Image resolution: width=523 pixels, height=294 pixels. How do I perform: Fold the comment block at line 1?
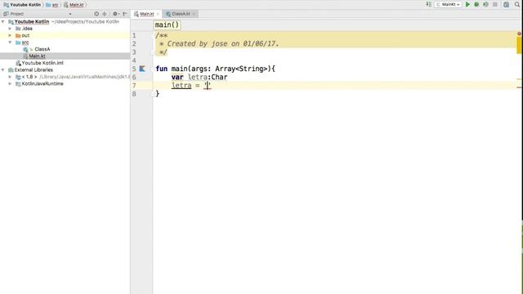pyautogui.click(x=154, y=36)
